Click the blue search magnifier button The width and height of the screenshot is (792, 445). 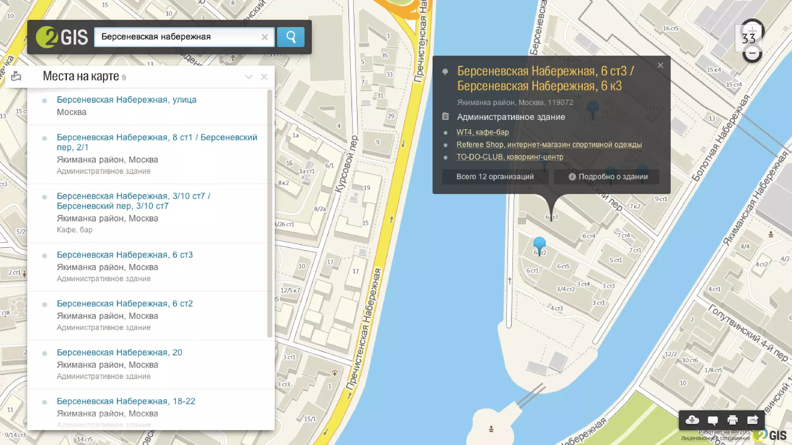click(290, 37)
